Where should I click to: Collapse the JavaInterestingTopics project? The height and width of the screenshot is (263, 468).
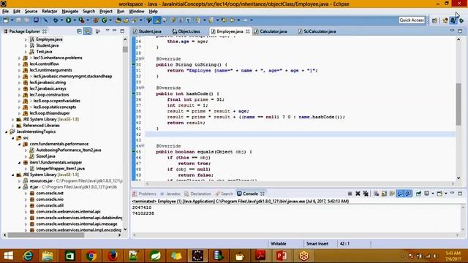click(7, 131)
